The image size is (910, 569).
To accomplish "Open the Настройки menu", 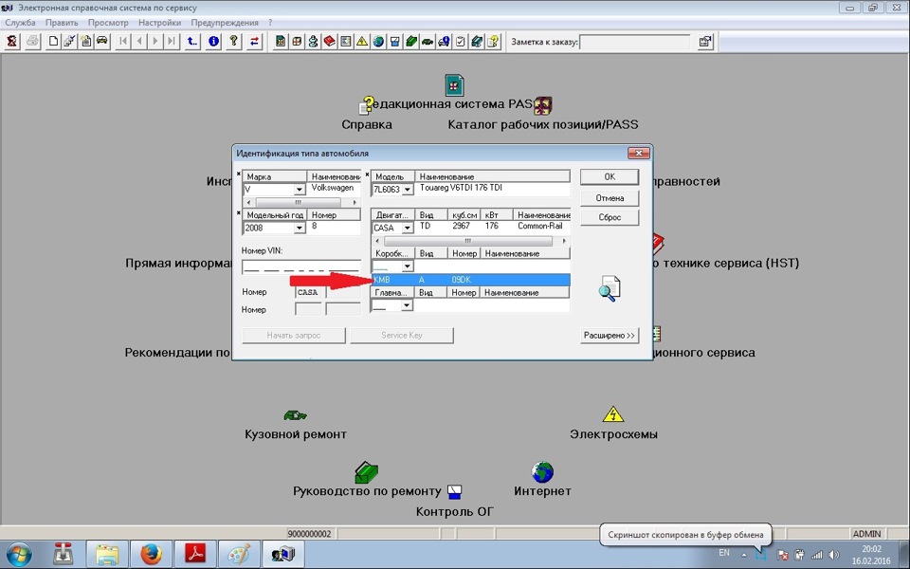I will (x=159, y=23).
